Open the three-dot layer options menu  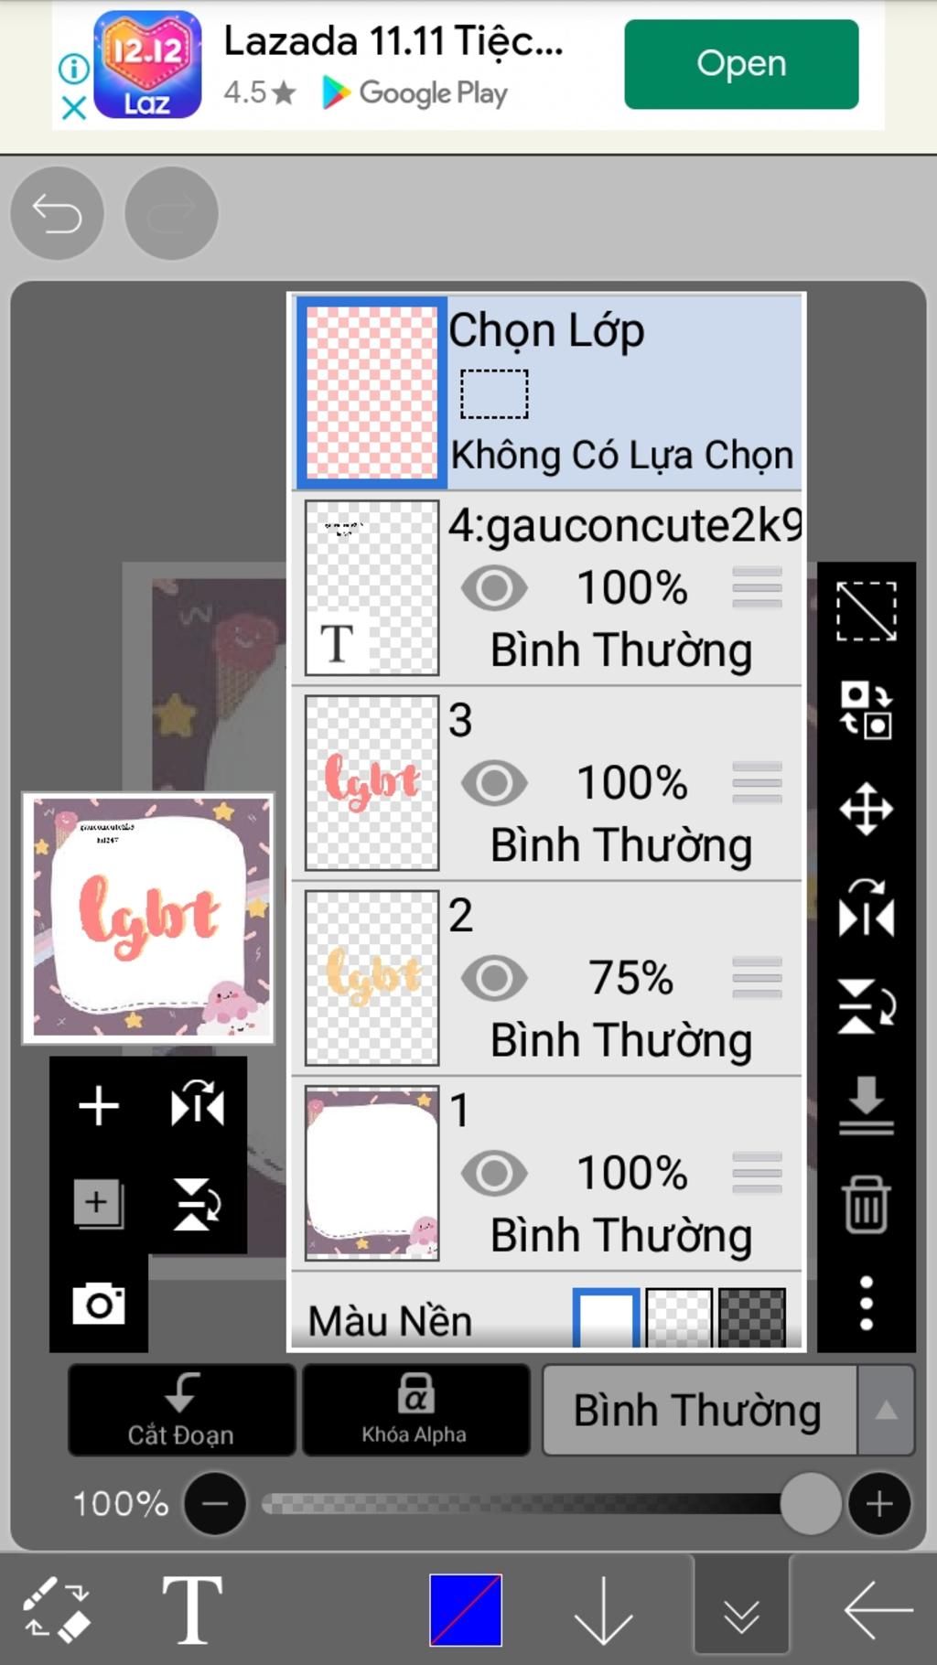tap(866, 1303)
